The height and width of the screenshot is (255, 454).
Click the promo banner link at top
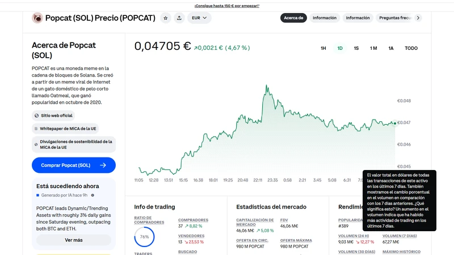point(226,6)
